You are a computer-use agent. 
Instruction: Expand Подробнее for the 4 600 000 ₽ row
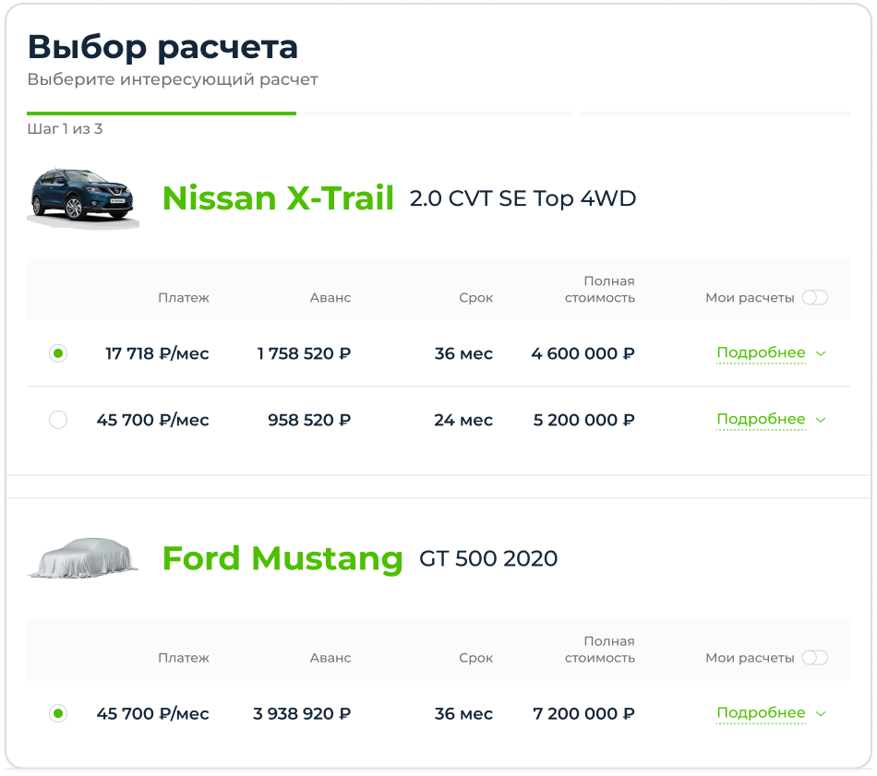pyautogui.click(x=770, y=353)
